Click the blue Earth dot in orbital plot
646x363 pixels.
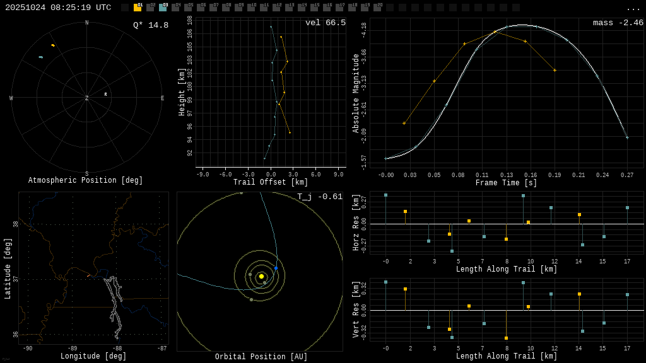point(276,268)
